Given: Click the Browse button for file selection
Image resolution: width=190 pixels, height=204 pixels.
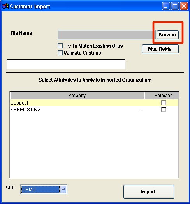Looking at the screenshot, I should [168, 35].
